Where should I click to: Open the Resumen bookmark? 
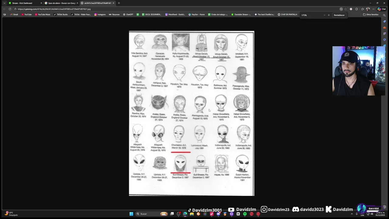tap(114, 15)
